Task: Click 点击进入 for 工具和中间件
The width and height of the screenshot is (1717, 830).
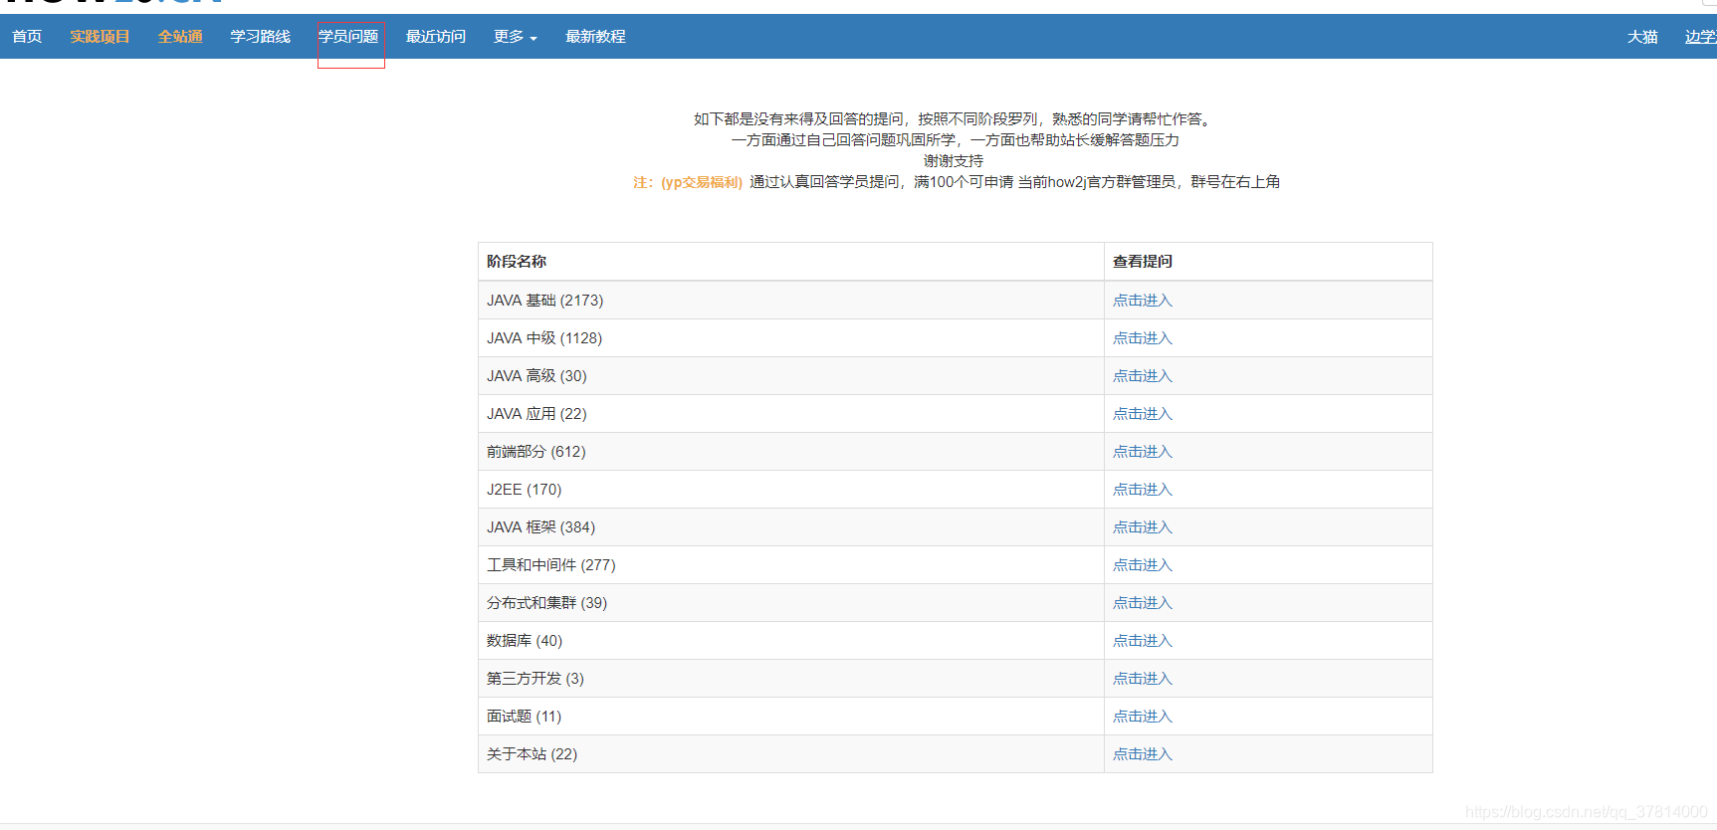Action: 1143,565
